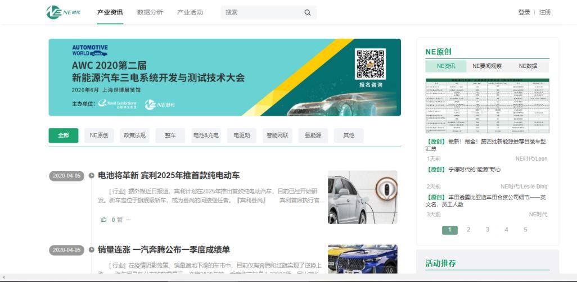Select the 电驱动 category filter
This screenshot has height=282, width=577.
point(242,135)
